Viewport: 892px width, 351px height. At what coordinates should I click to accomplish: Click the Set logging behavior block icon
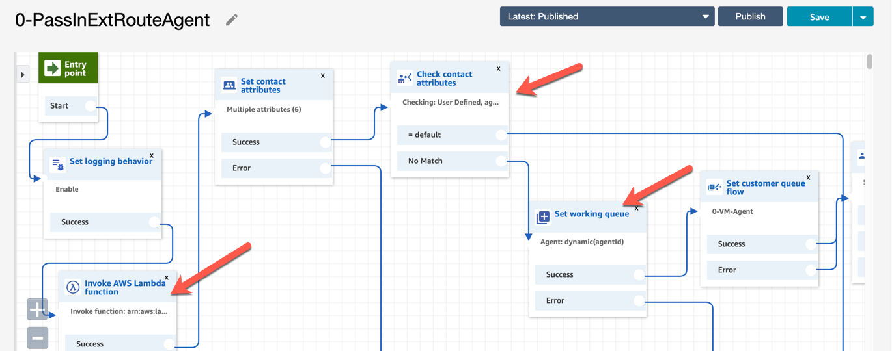click(57, 164)
